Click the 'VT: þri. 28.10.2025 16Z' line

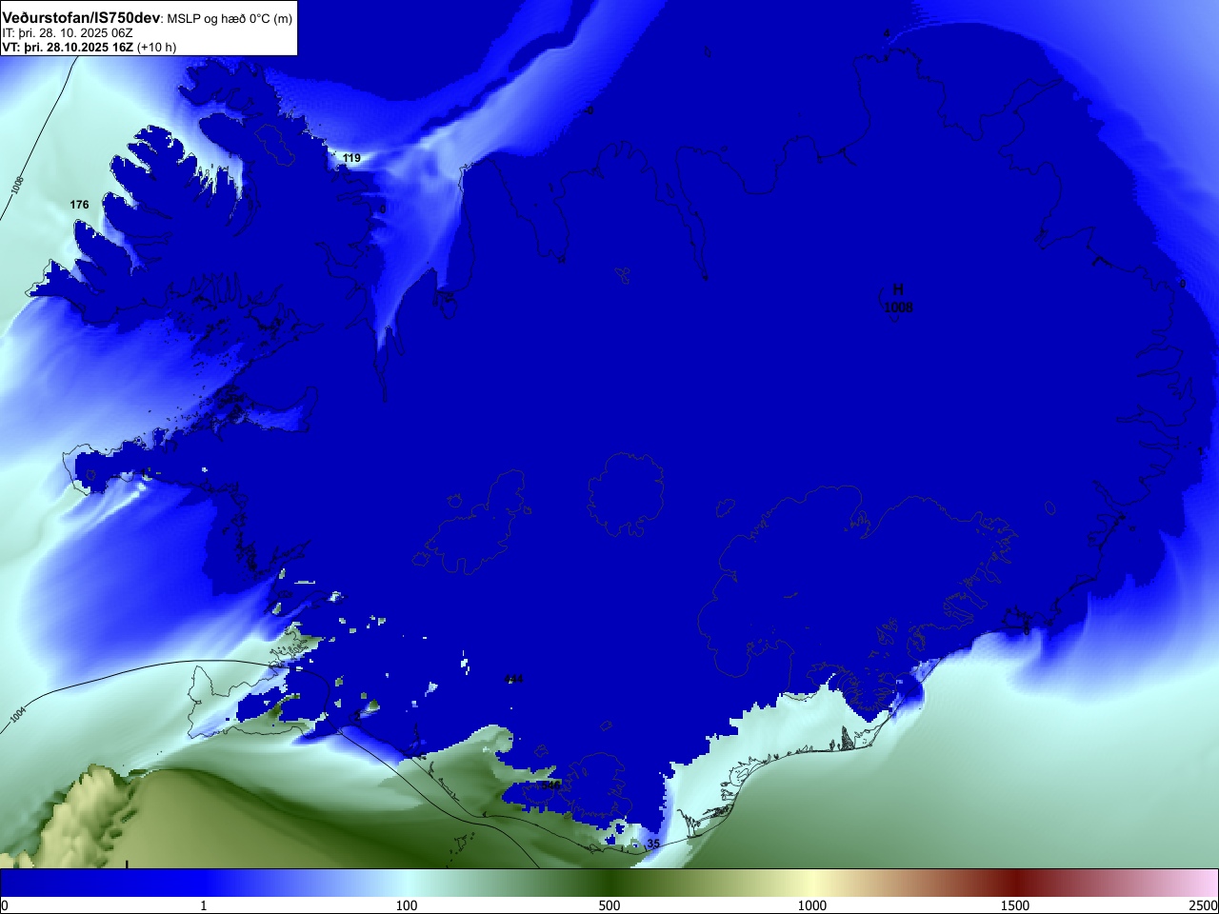click(68, 47)
